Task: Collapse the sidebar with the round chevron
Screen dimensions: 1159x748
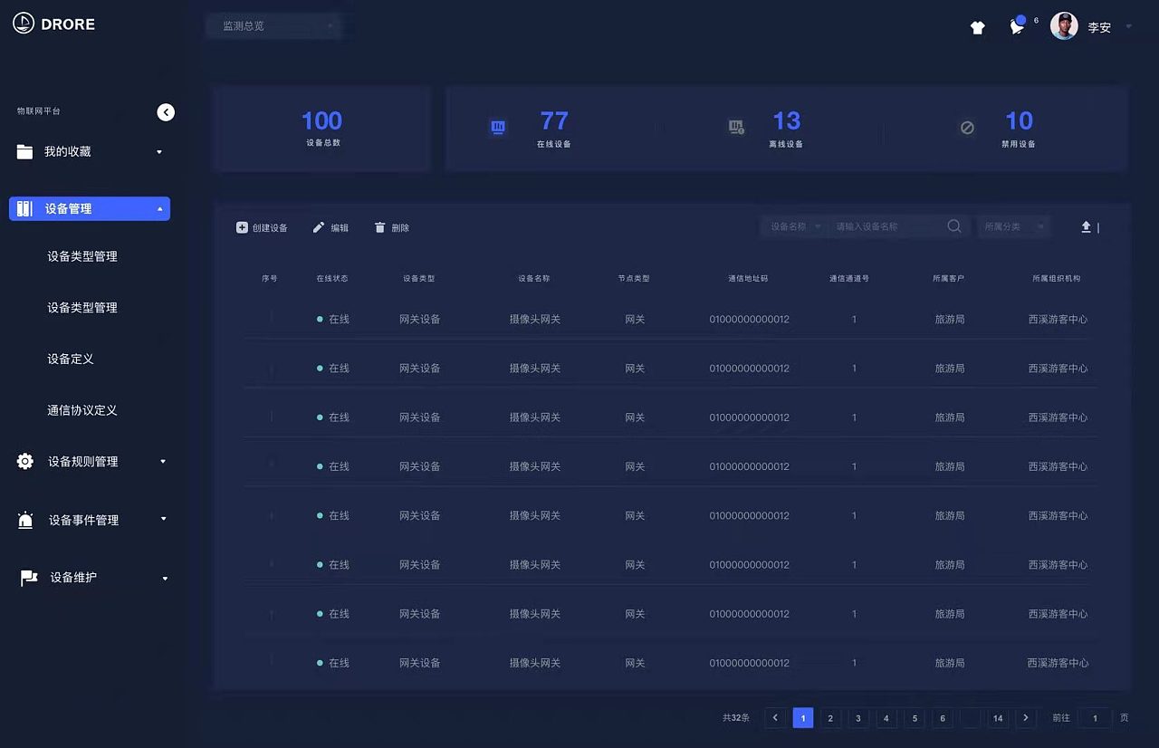Action: [166, 112]
